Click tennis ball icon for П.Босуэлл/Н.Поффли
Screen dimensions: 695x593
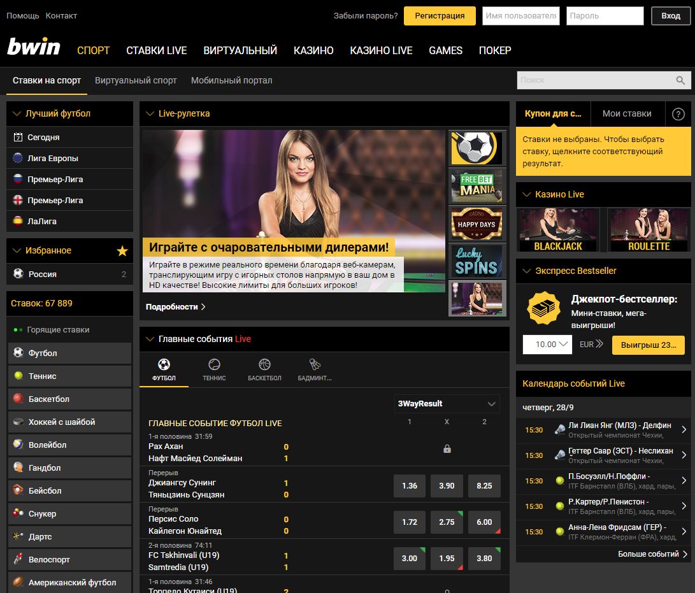[560, 480]
